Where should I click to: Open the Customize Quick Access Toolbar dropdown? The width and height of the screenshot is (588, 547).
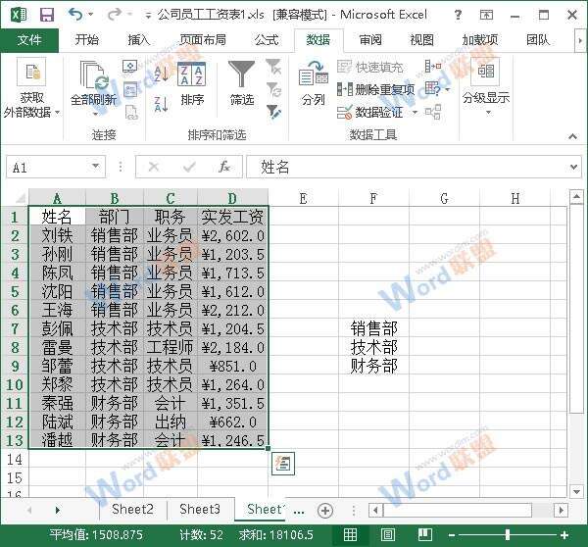(149, 16)
